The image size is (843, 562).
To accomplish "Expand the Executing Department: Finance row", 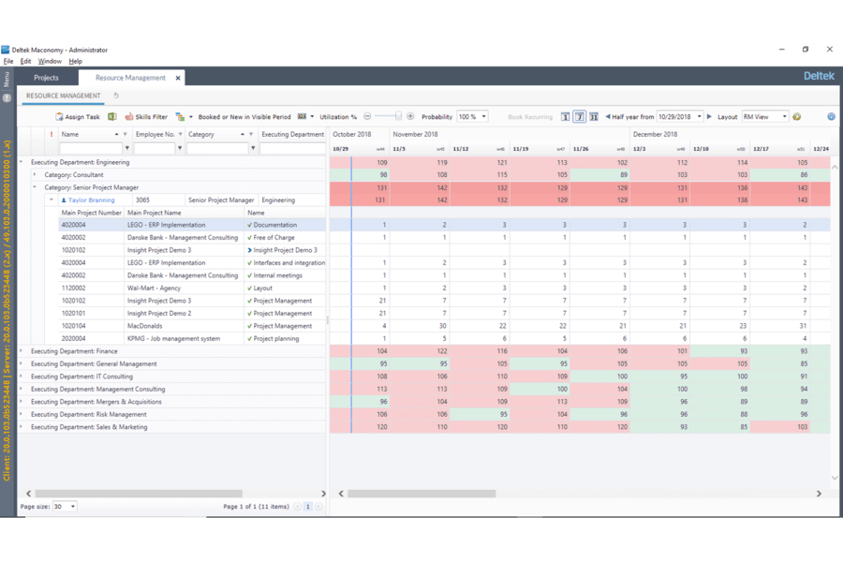I will (x=21, y=350).
